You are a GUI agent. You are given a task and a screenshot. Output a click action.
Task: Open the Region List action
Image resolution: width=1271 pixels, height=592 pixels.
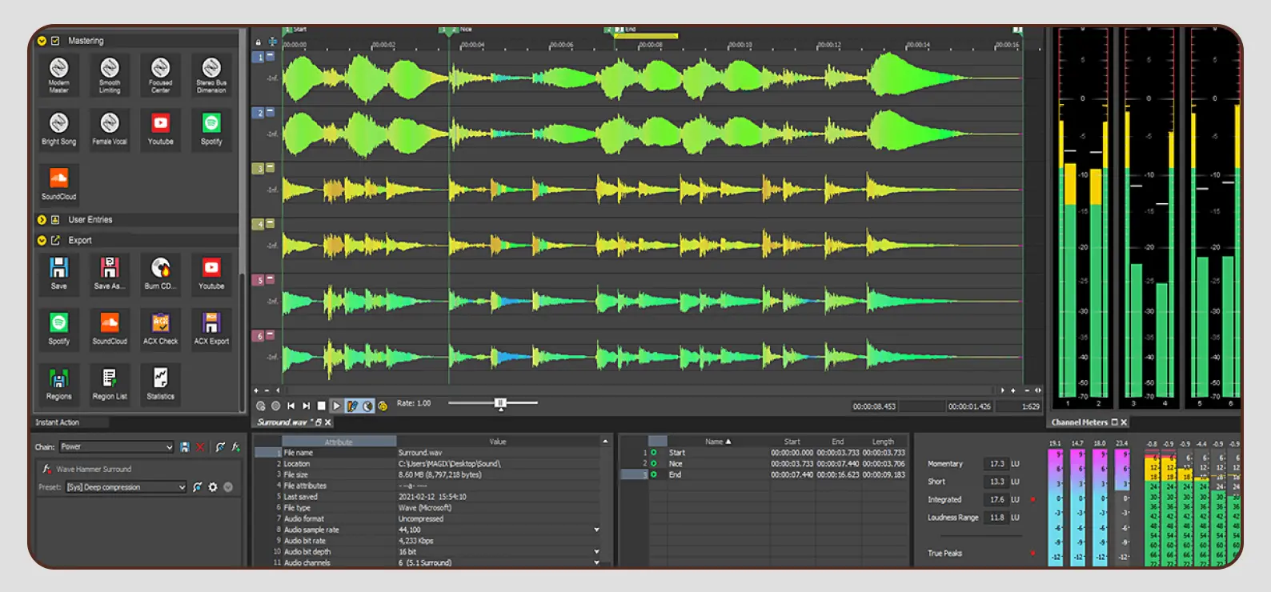click(x=110, y=384)
